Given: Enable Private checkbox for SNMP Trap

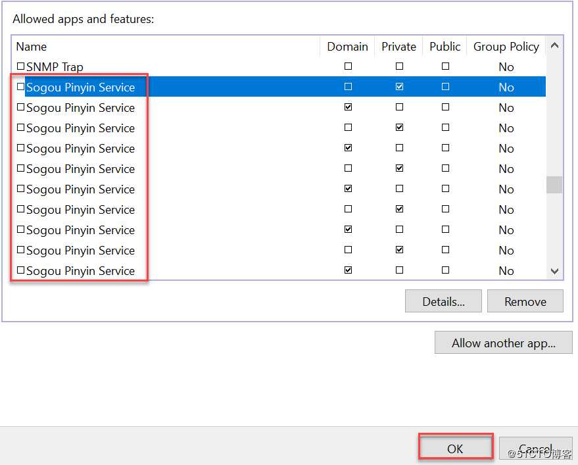Looking at the screenshot, I should pyautogui.click(x=399, y=66).
